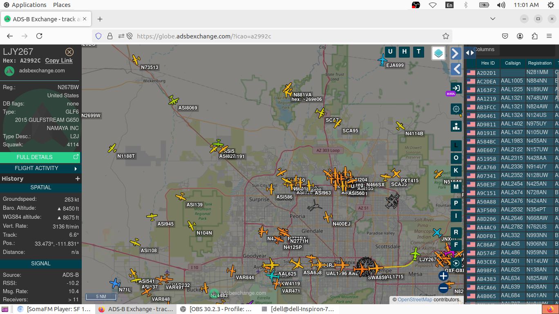Sort table by Hex ID column header
This screenshot has height=314, width=559.
[488, 63]
